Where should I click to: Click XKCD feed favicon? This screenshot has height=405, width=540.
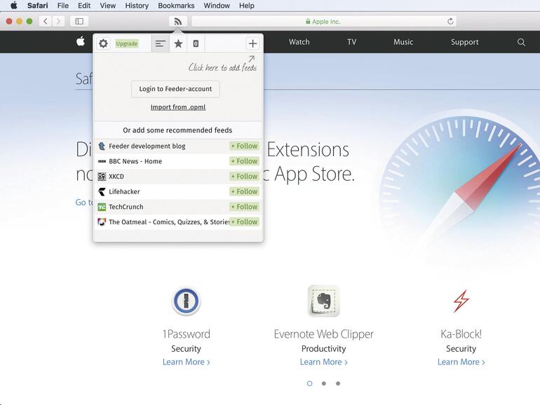[102, 177]
